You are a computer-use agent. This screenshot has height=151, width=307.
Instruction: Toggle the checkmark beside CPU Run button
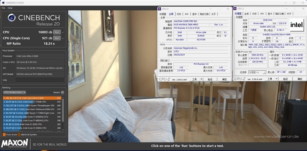63,32
